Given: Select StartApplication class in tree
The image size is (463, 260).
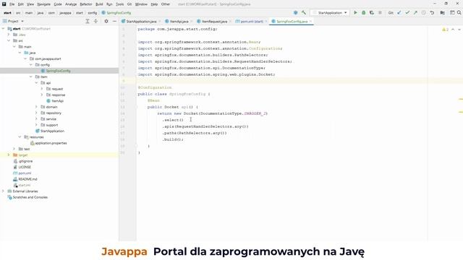Looking at the screenshot, I should [x=52, y=131].
